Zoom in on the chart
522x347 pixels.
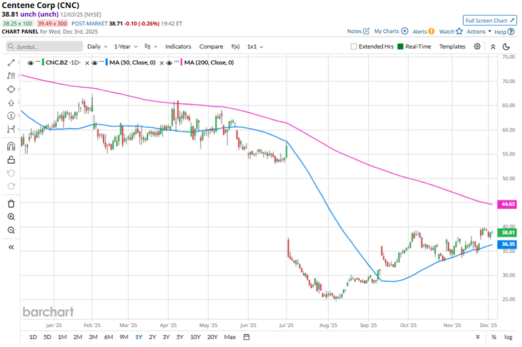click(11, 217)
